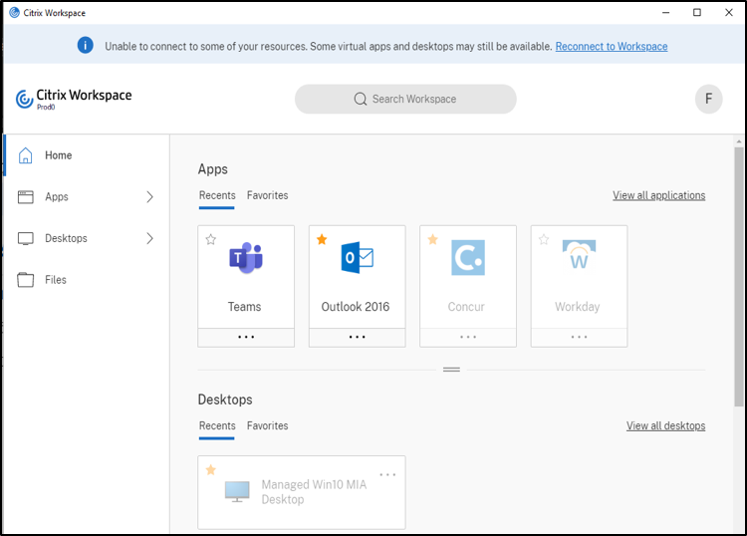Click the Concur app icon
This screenshot has height=536, width=747.
(467, 258)
